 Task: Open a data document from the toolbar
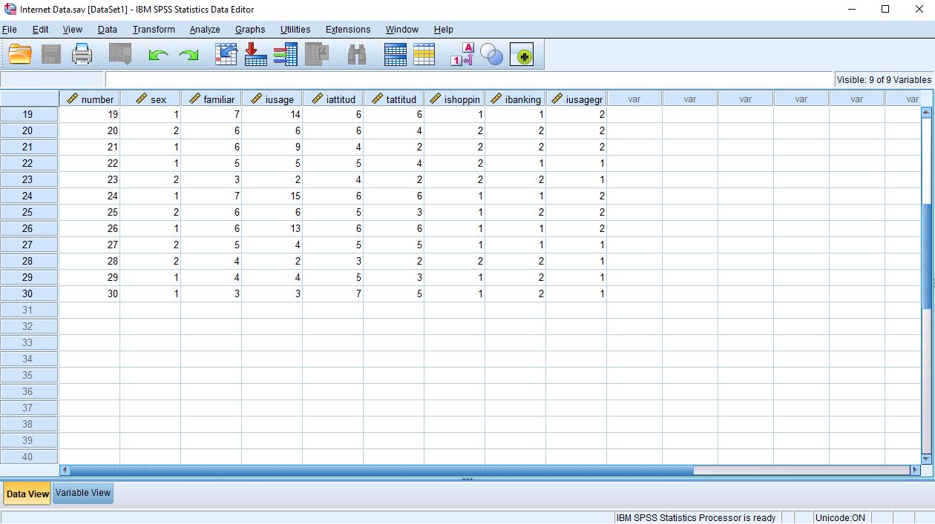click(19, 53)
